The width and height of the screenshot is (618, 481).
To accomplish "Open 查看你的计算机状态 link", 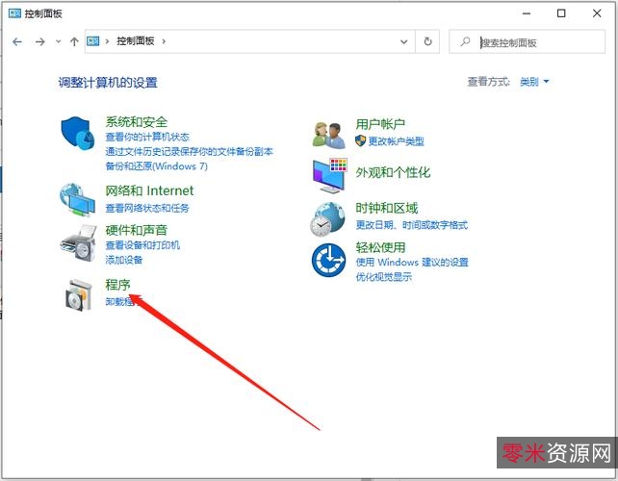I will (x=147, y=138).
